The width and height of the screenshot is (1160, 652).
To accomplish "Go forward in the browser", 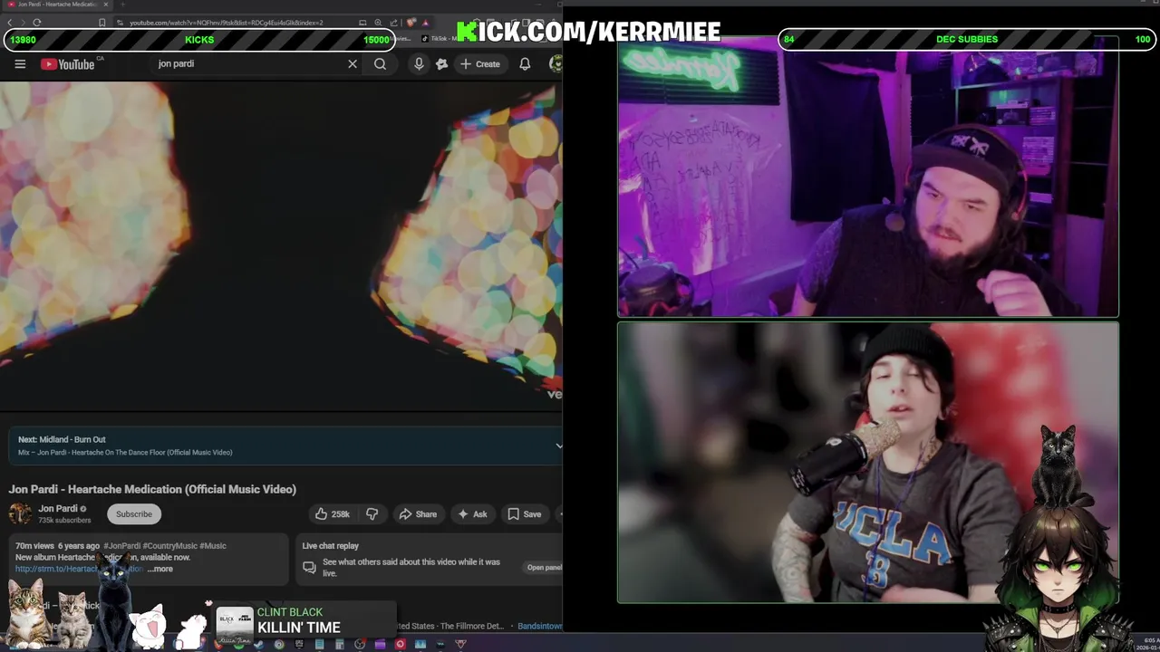I will [24, 23].
